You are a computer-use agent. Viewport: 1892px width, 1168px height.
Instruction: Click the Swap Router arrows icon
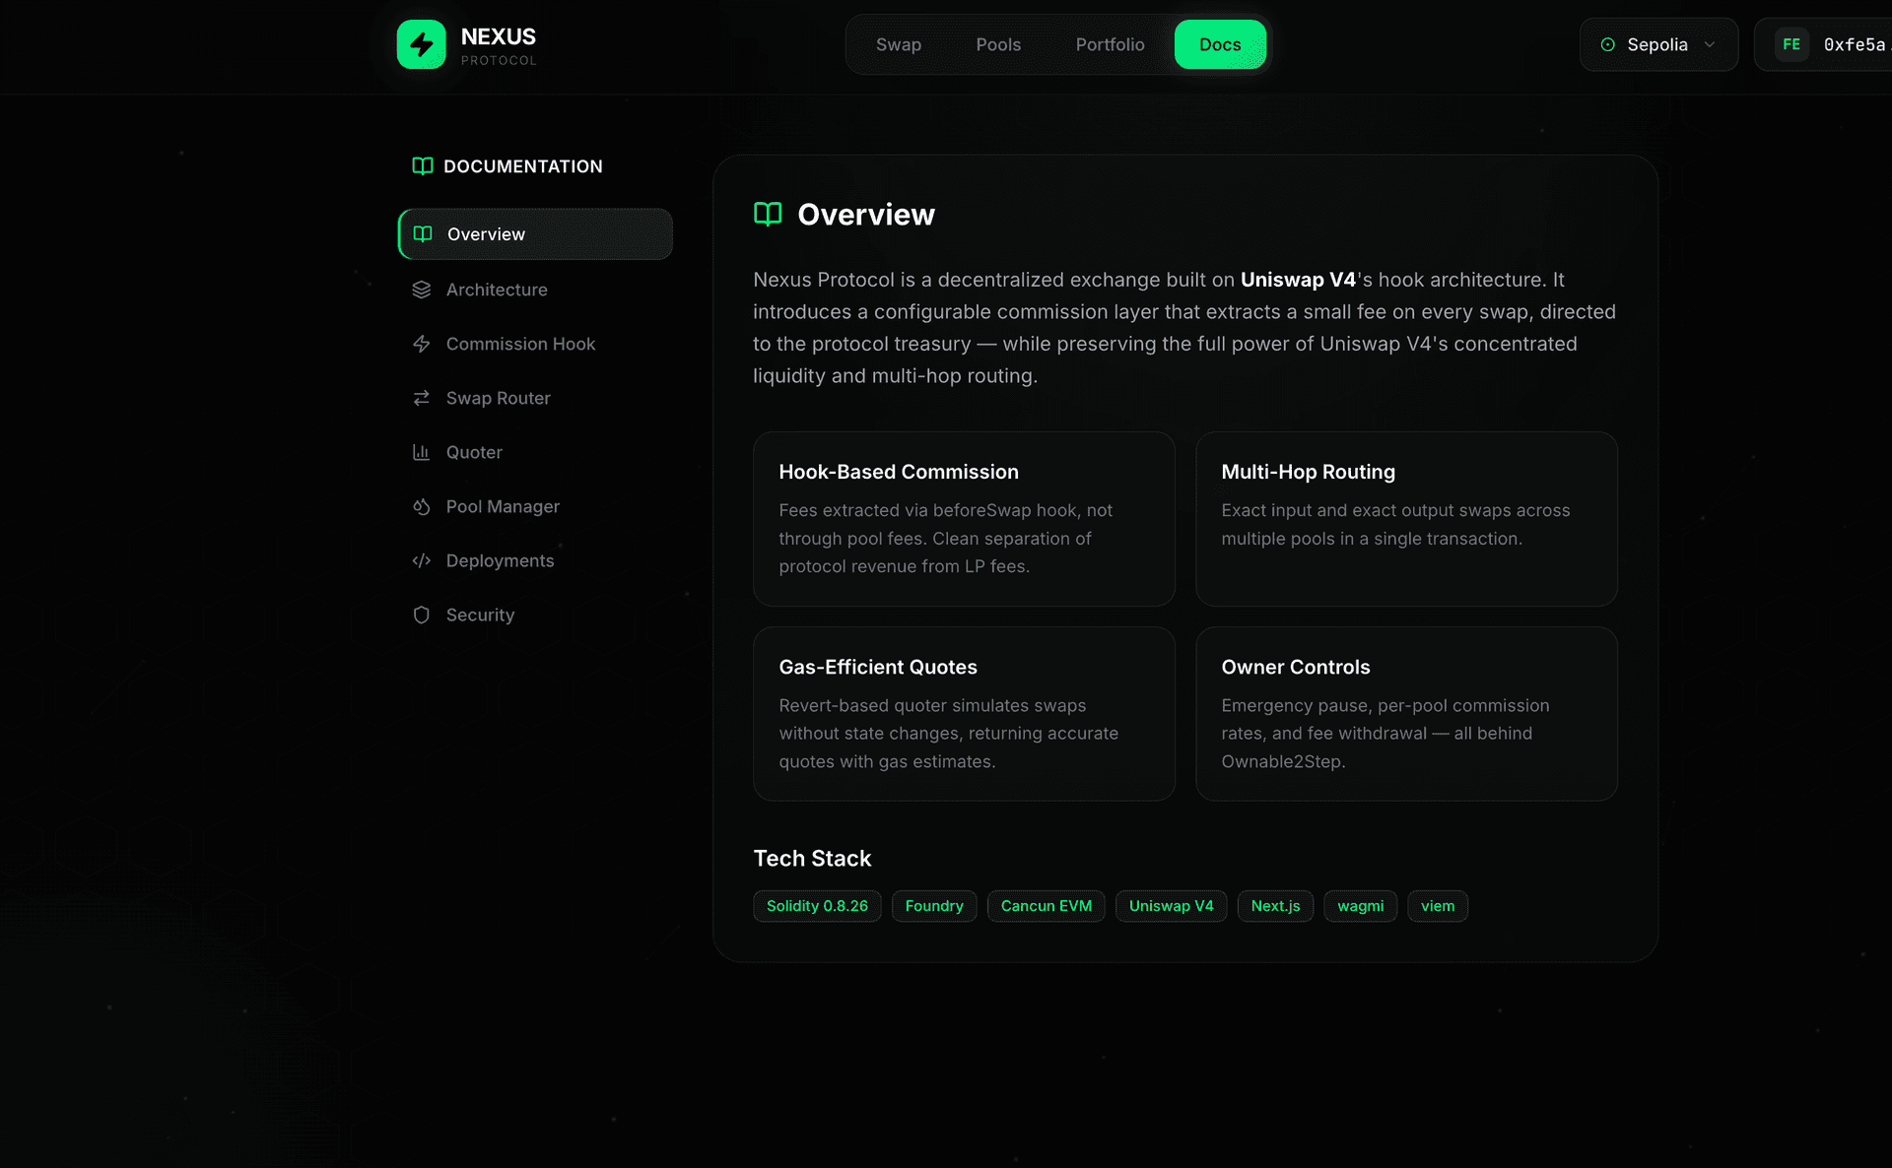422,398
